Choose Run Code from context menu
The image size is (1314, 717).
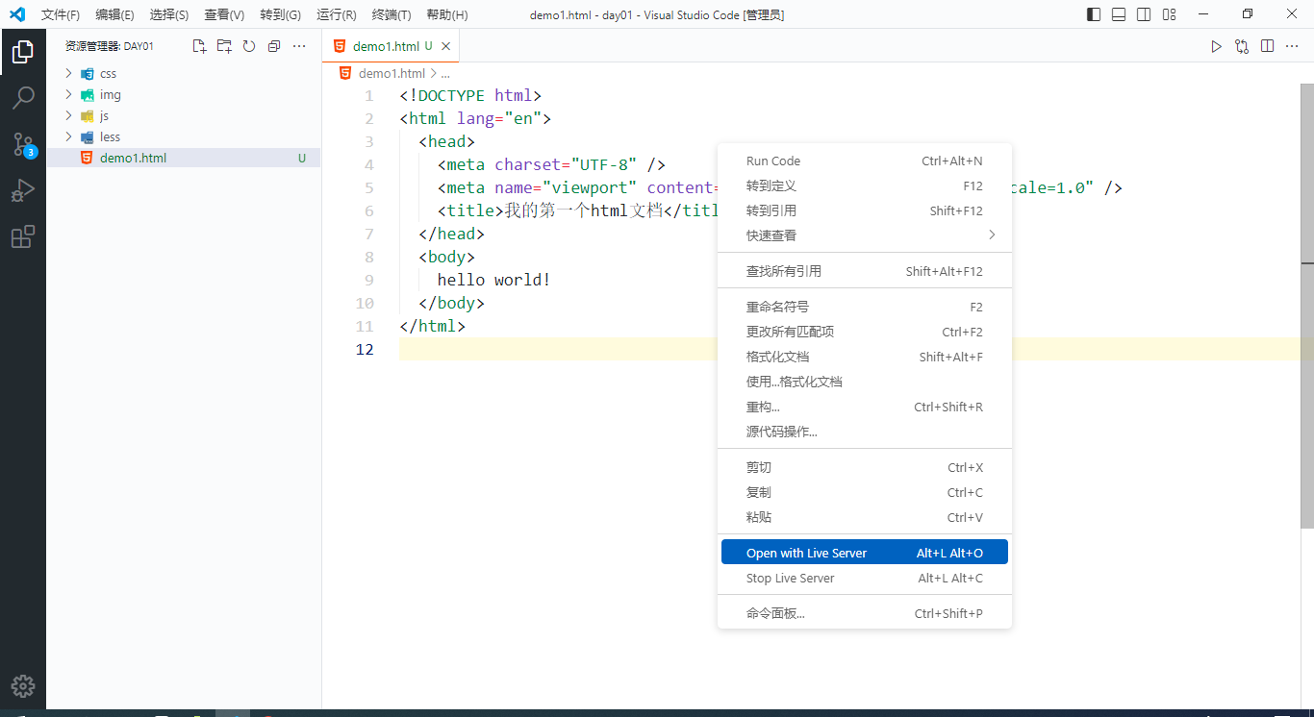tap(864, 161)
